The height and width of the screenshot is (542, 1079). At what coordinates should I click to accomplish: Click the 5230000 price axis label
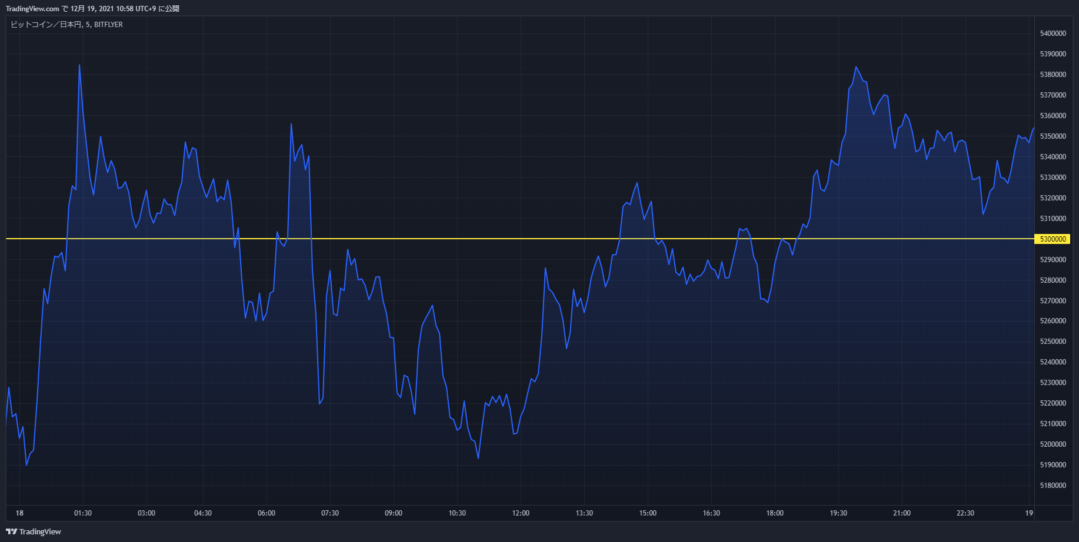(x=1053, y=383)
